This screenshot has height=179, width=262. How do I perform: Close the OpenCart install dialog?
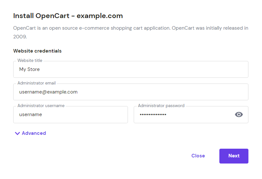(198, 156)
